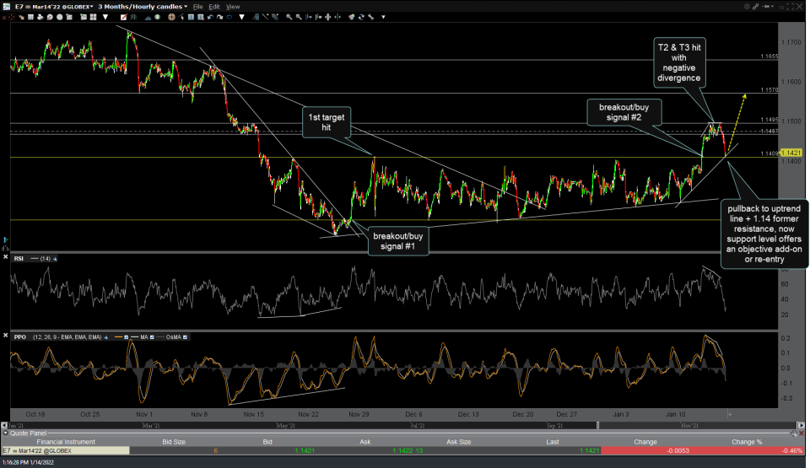Collapse the Quote Panel expander arrow

[x=6, y=433]
